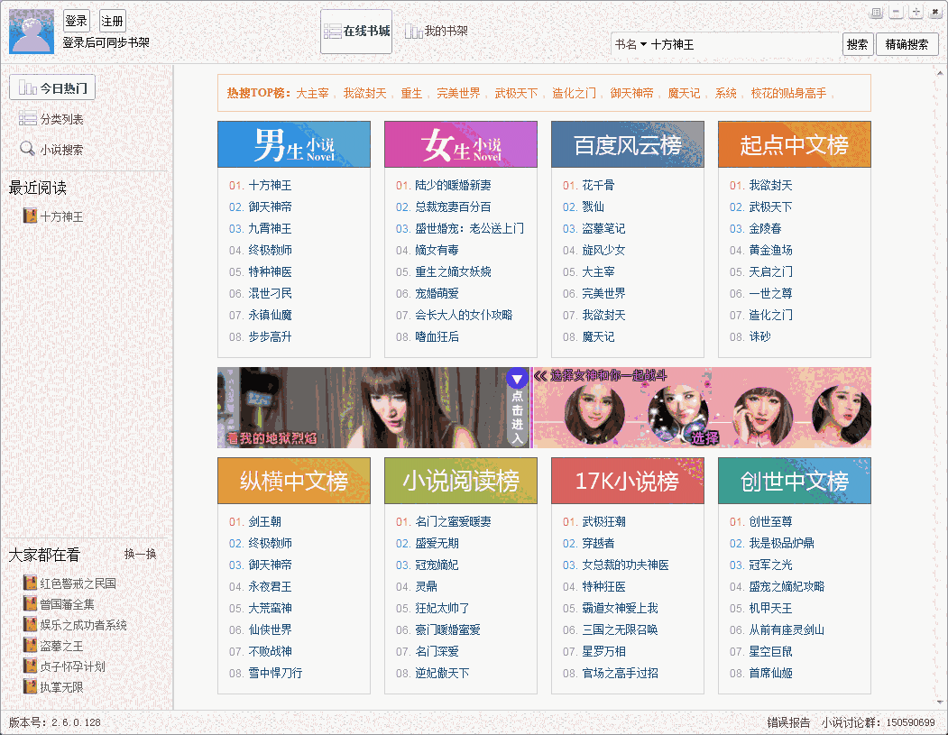Viewport: 948px width, 735px height.
Task: Click the book icon beside 十方神王 in recent reading
Action: coord(30,216)
